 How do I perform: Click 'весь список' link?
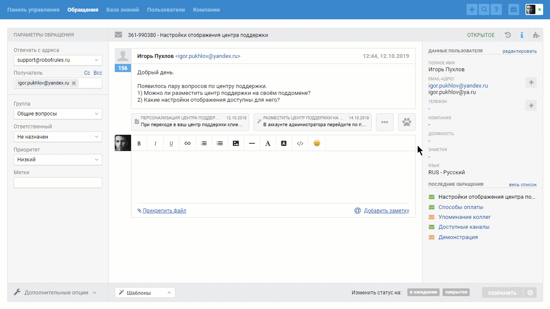pos(523,185)
